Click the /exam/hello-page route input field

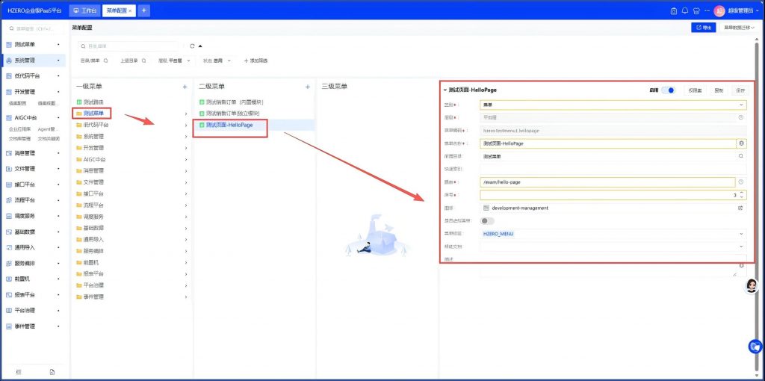tap(605, 182)
